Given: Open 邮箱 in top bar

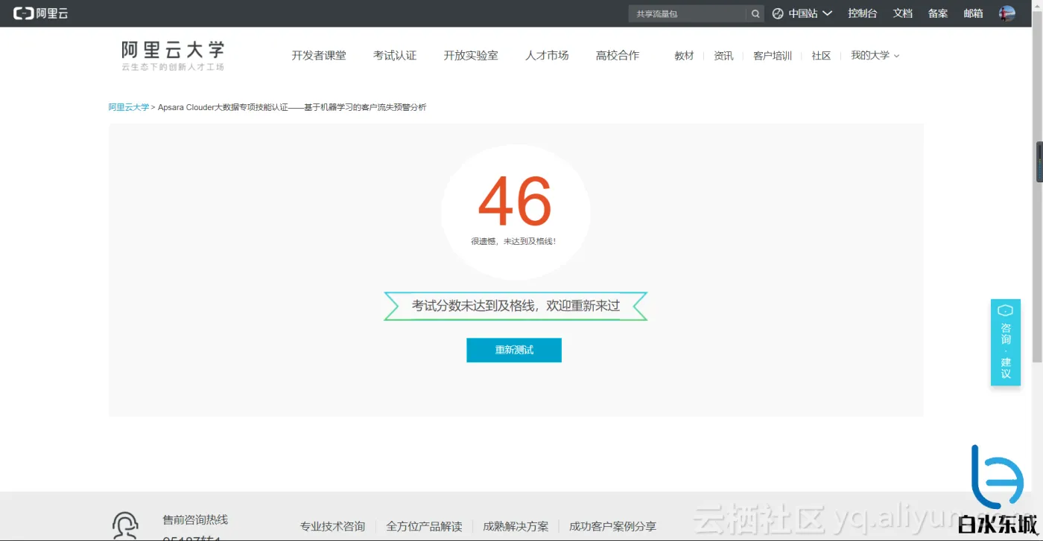Looking at the screenshot, I should pos(973,13).
